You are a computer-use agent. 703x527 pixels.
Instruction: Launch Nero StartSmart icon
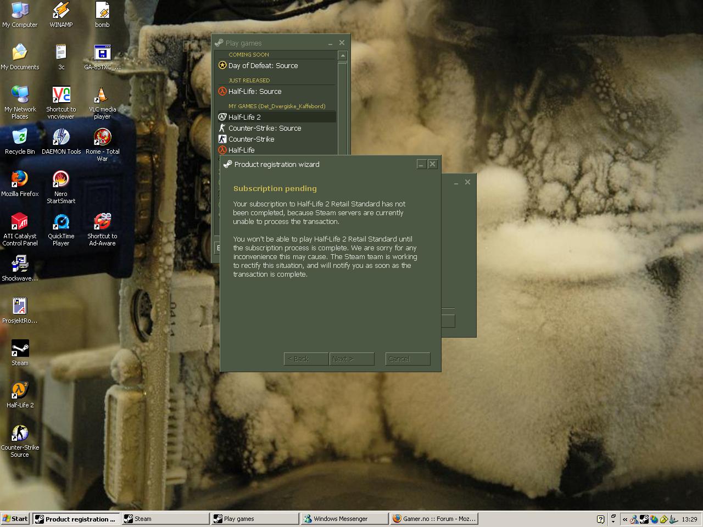click(x=61, y=187)
